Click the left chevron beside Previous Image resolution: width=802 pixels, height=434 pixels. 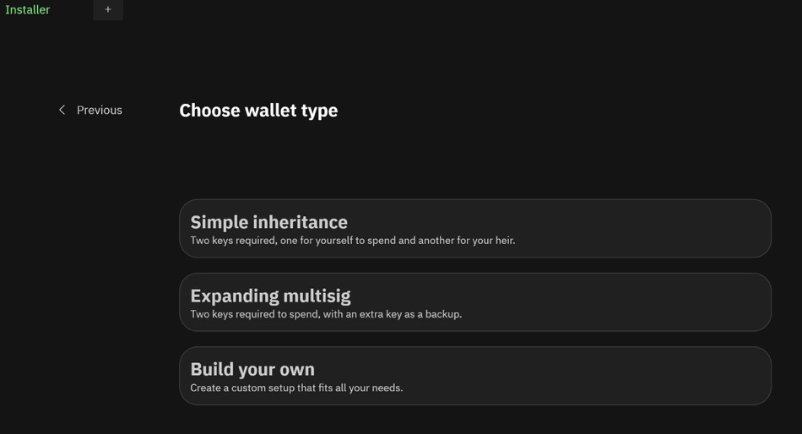click(62, 110)
